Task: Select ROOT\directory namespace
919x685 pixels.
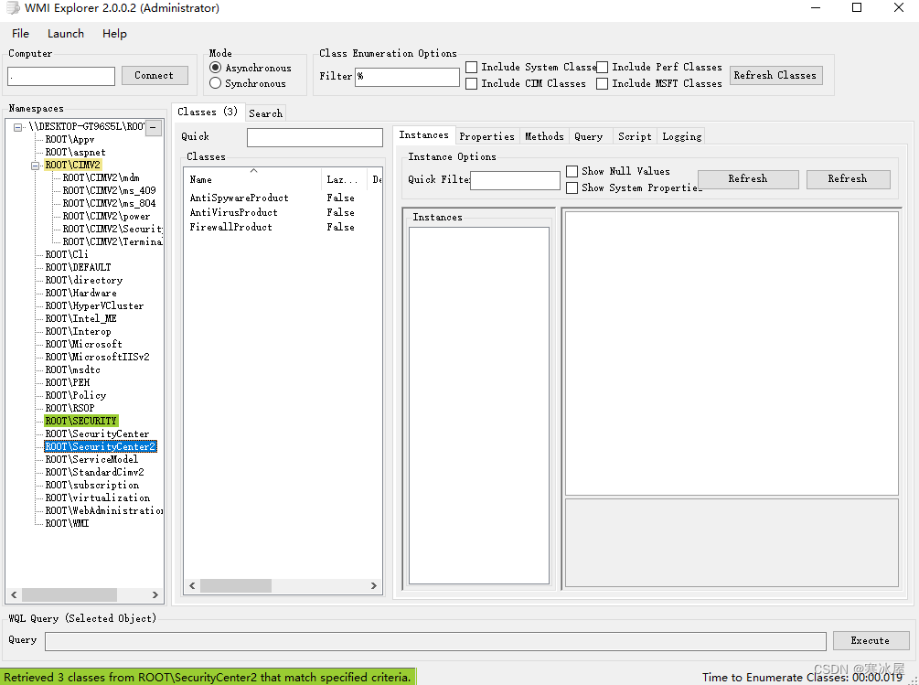Action: point(84,280)
